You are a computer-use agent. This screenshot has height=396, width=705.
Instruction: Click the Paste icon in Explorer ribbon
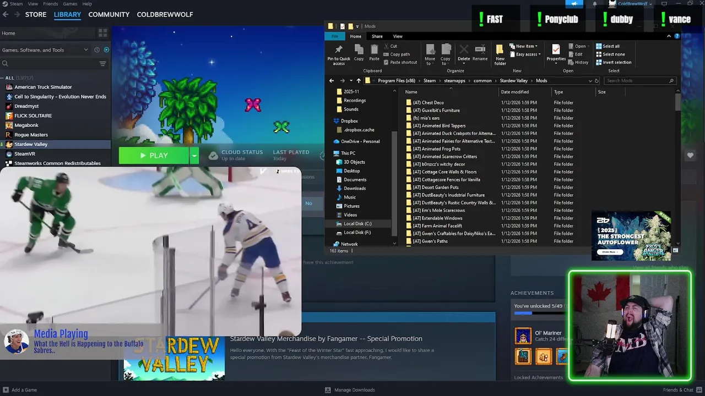pos(374,50)
